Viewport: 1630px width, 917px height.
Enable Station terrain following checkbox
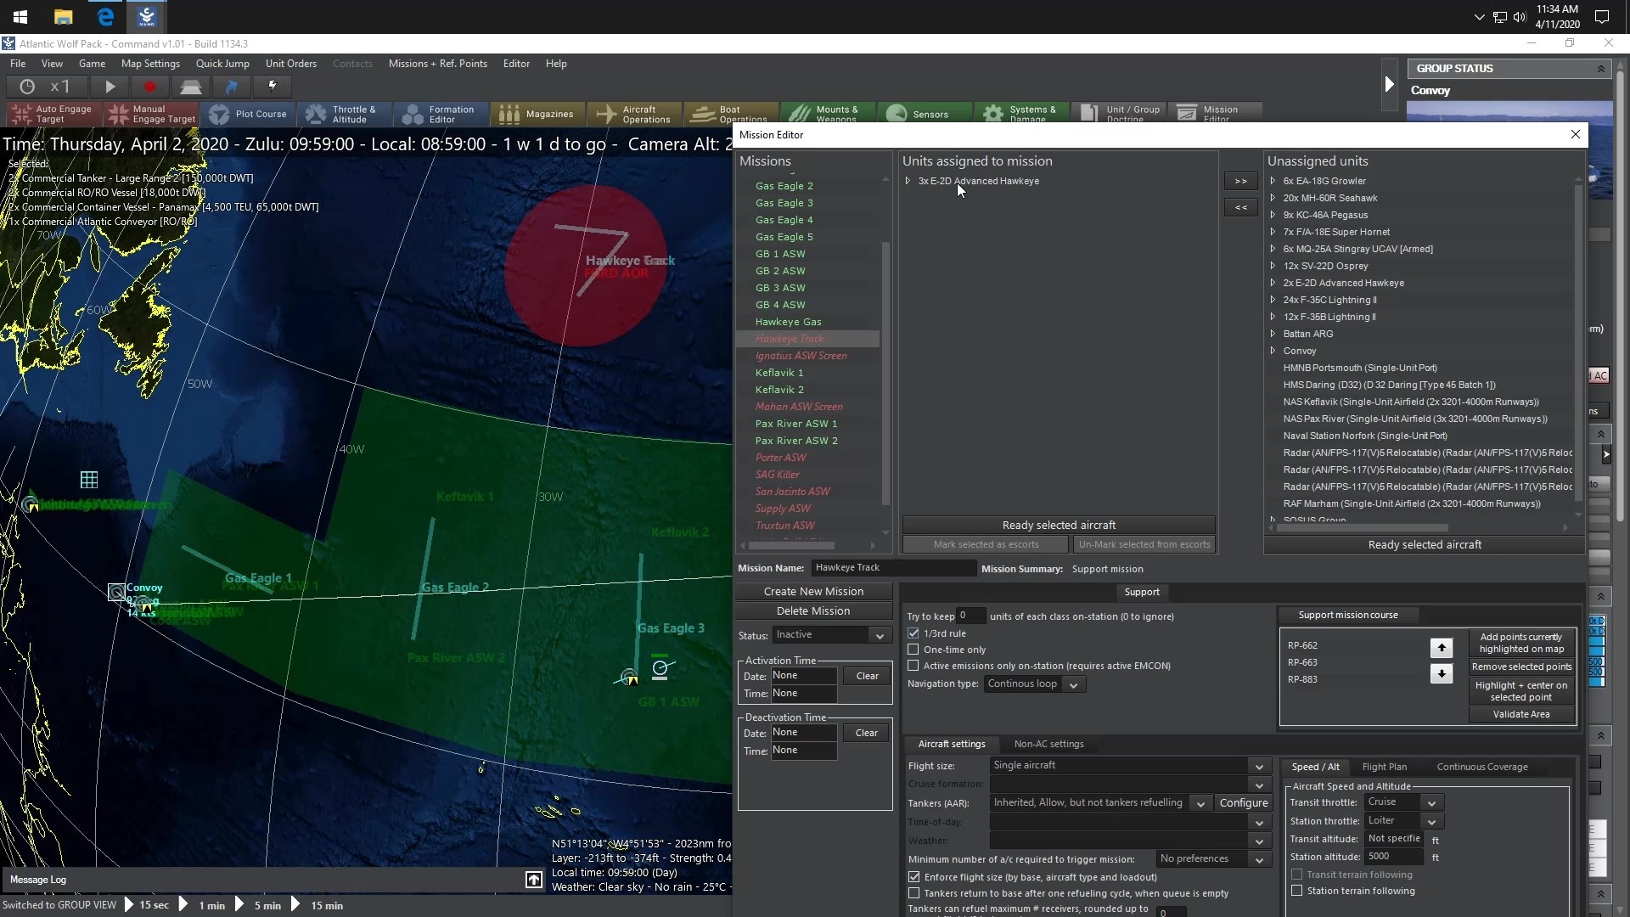pyautogui.click(x=1297, y=891)
